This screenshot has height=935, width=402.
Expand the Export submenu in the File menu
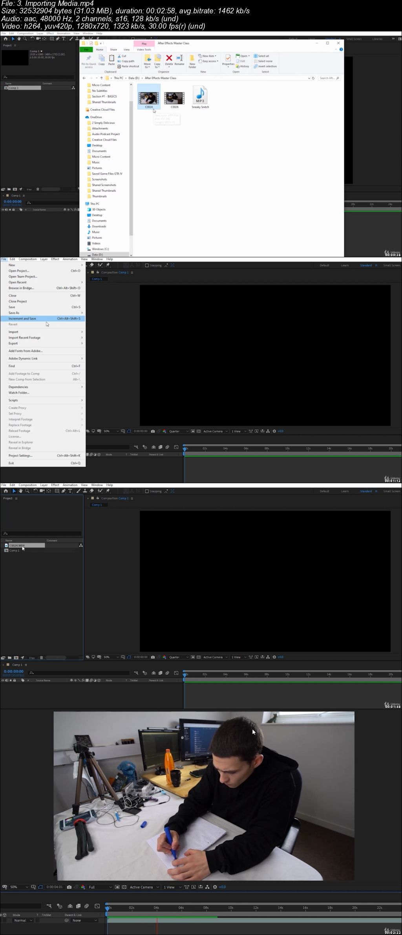[43, 343]
